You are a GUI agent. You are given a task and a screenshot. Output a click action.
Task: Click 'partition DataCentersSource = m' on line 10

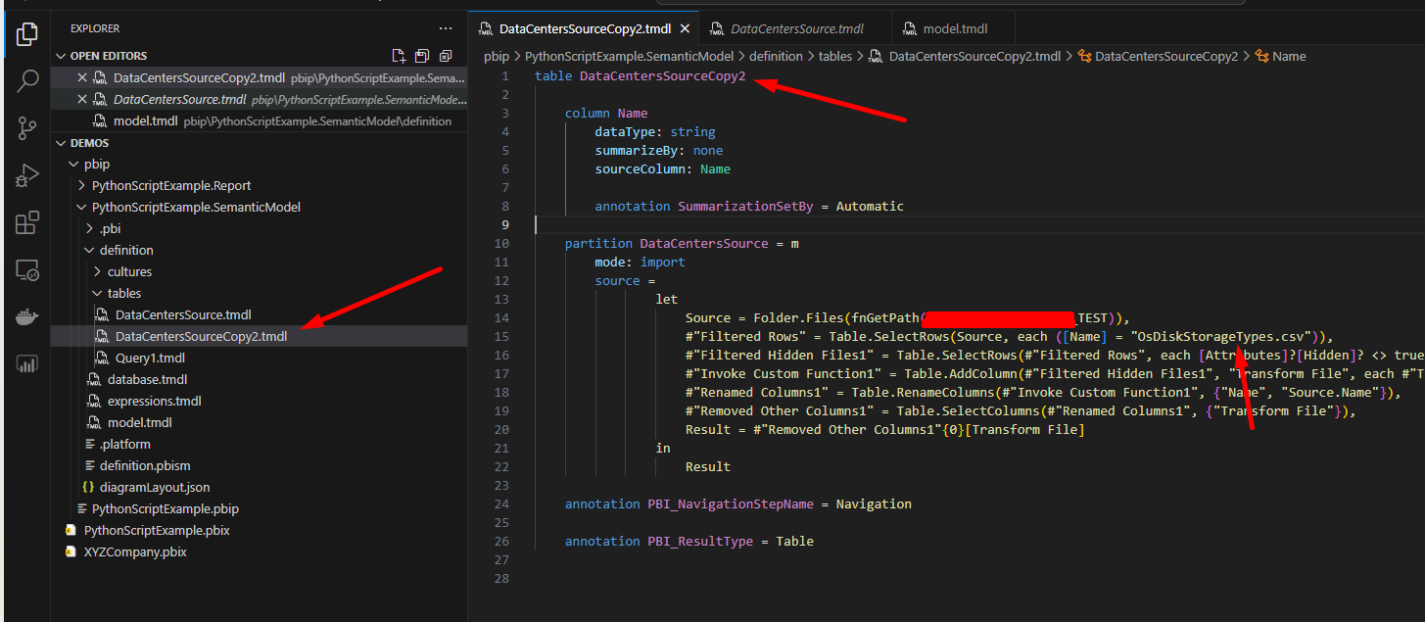pyautogui.click(x=682, y=243)
